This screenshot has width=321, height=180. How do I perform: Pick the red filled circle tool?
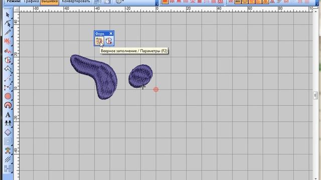click(x=8, y=96)
